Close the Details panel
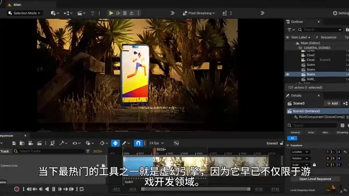 (318, 95)
